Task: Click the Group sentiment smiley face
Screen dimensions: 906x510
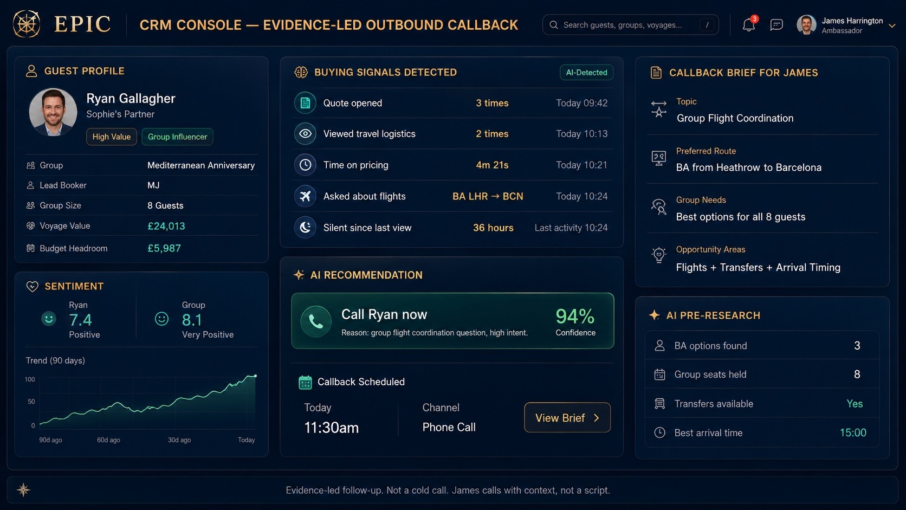Action: 161,319
